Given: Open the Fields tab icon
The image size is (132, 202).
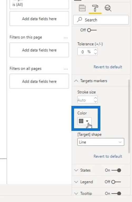Looking at the screenshot, I should 82,8.
